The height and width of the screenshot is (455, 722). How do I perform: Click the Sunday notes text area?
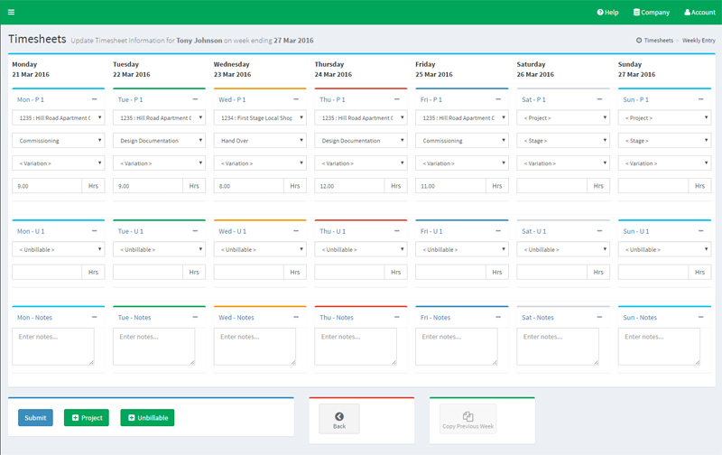coord(659,347)
